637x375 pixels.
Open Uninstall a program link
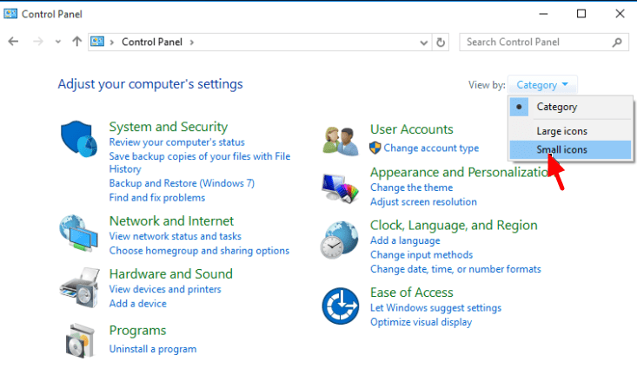(153, 349)
